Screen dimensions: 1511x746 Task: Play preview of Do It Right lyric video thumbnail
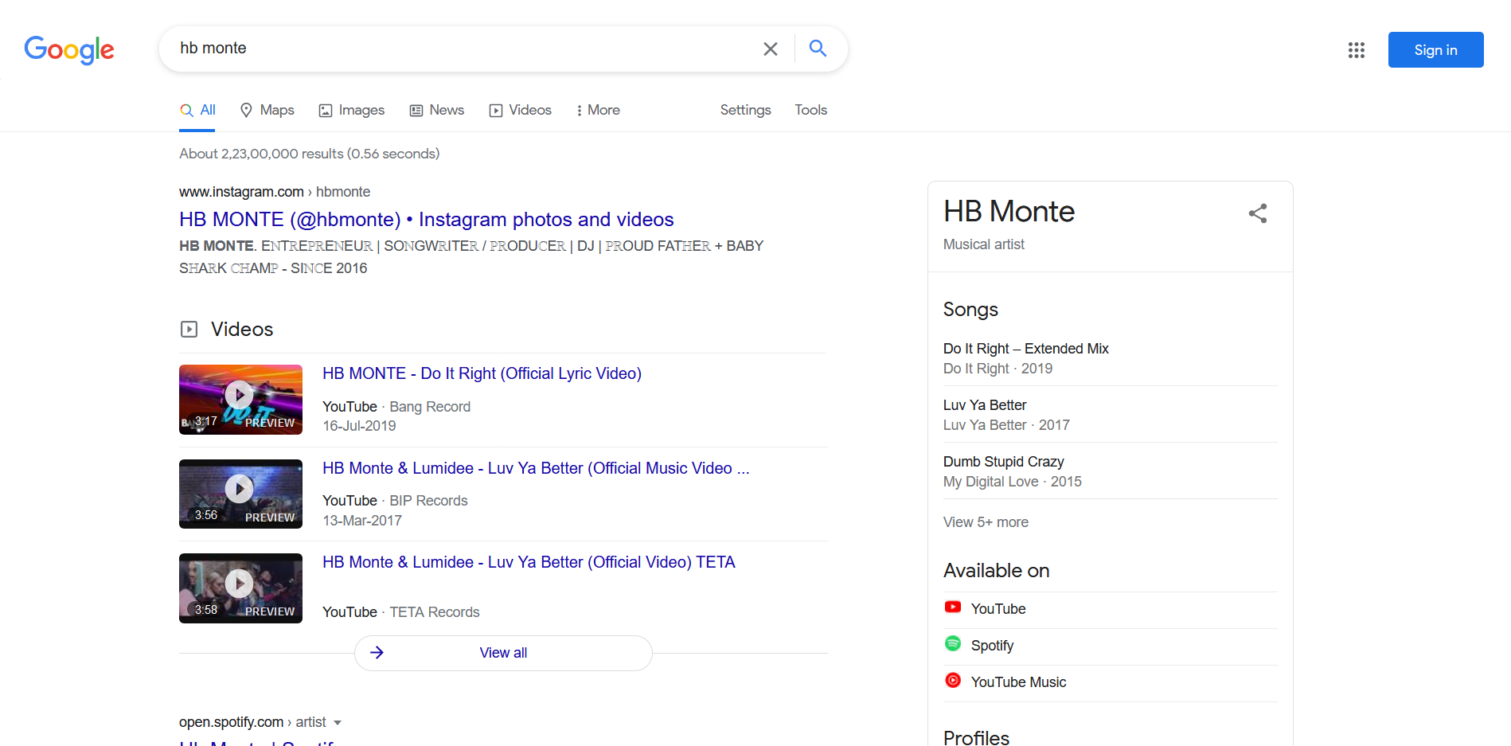click(x=240, y=399)
